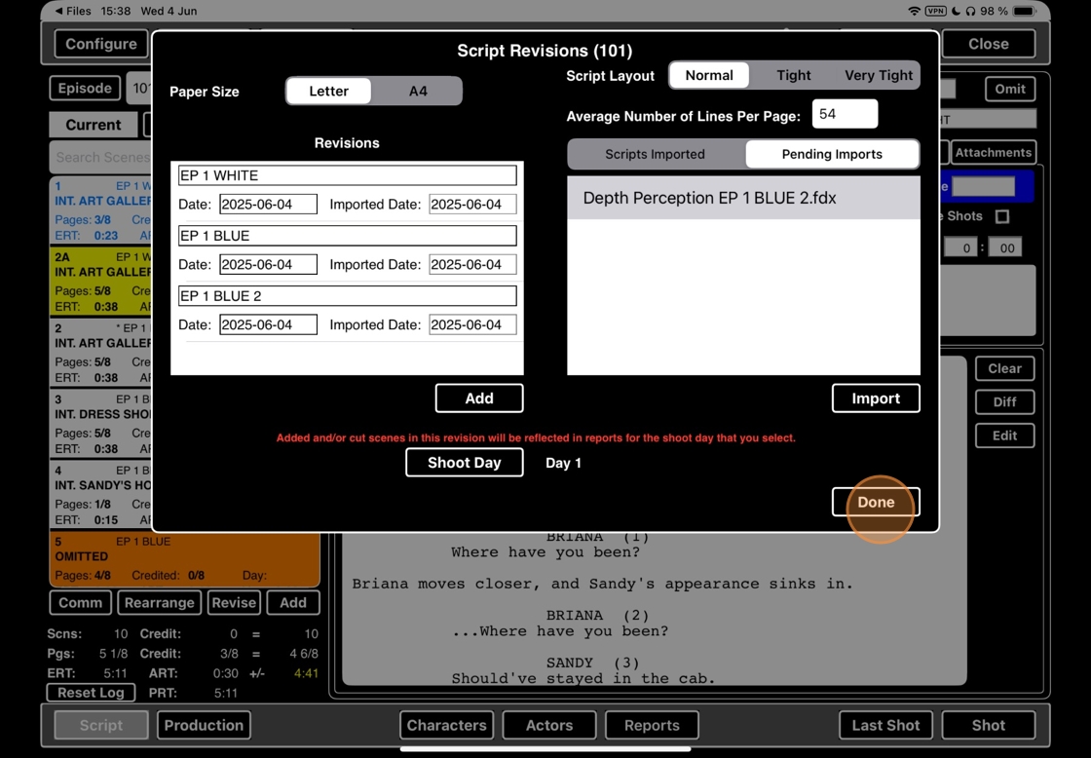Screen dimensions: 1091x758
Task: Edit average lines per page field
Action: (x=845, y=114)
